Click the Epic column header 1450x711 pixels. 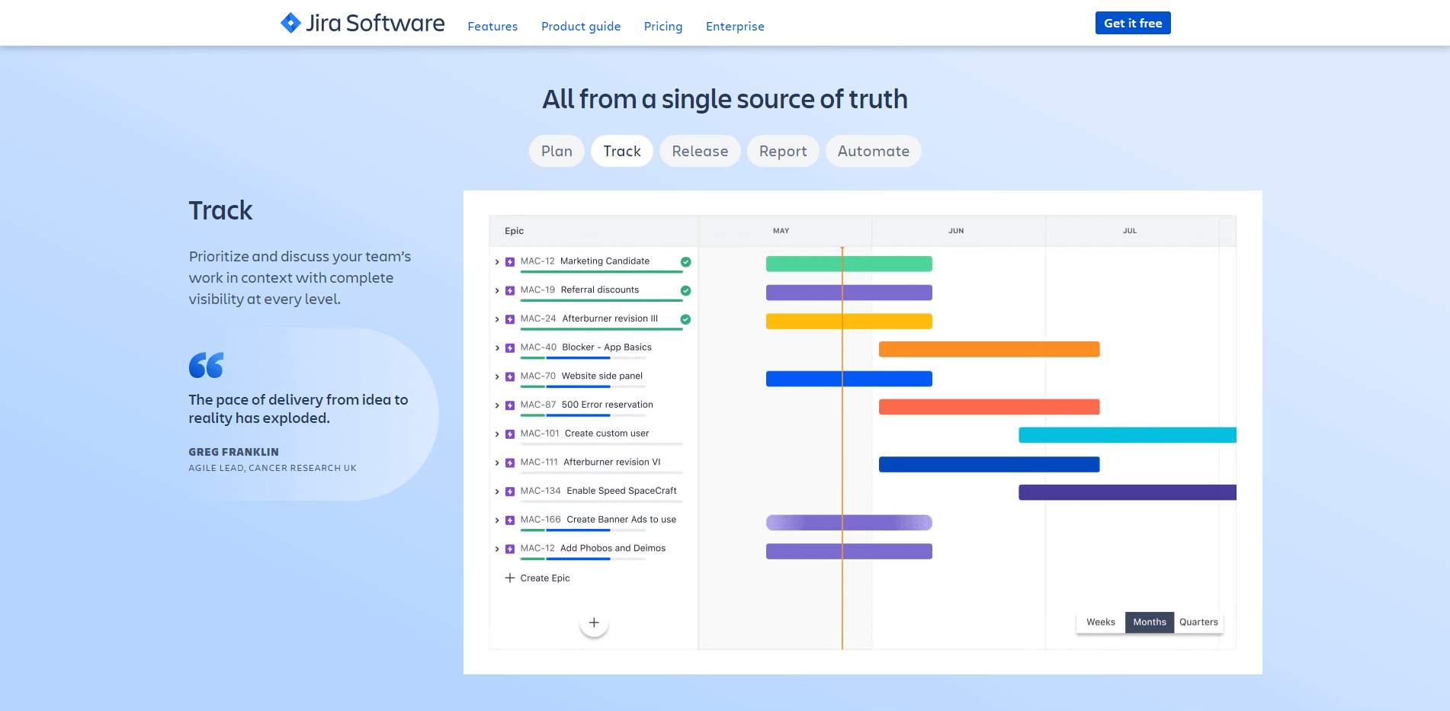point(514,231)
